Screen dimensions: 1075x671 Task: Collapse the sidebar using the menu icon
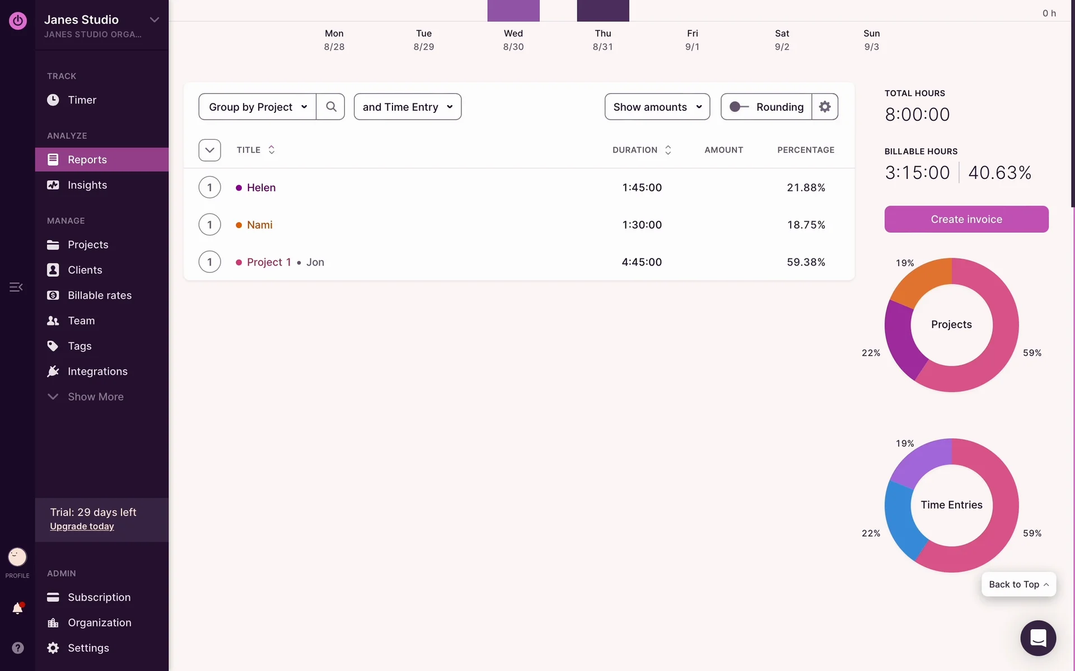point(16,287)
